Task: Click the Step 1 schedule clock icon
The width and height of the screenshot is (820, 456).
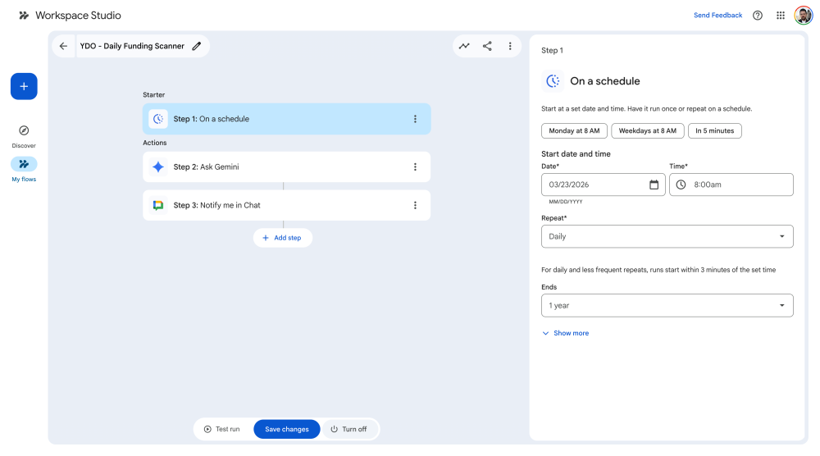Action: click(158, 119)
